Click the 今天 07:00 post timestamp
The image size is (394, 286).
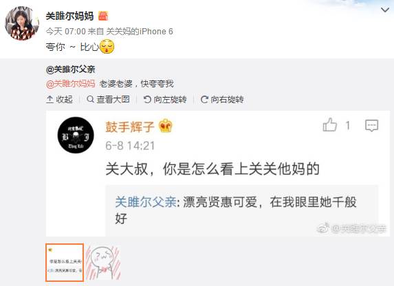66,32
